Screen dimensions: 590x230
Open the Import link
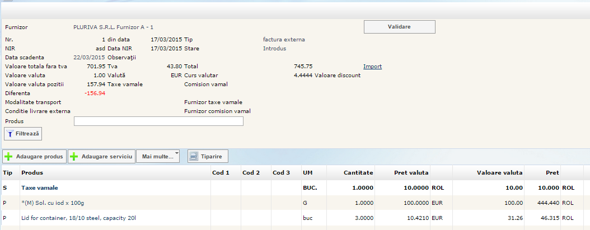point(372,66)
